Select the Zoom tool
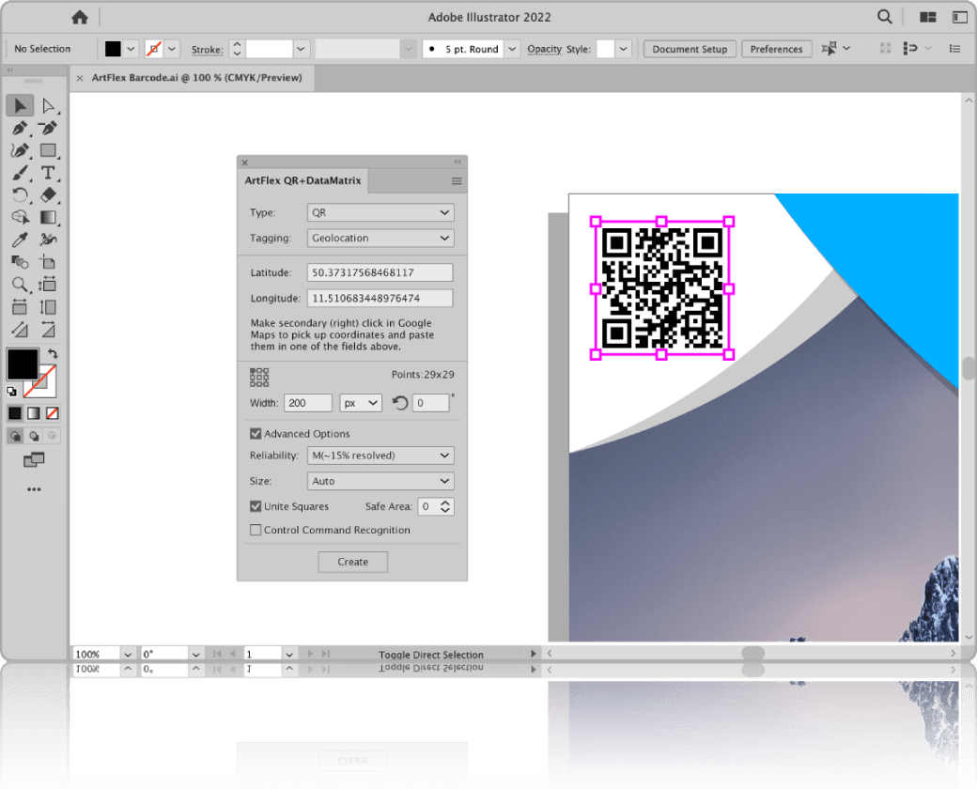The width and height of the screenshot is (977, 789). (x=20, y=285)
